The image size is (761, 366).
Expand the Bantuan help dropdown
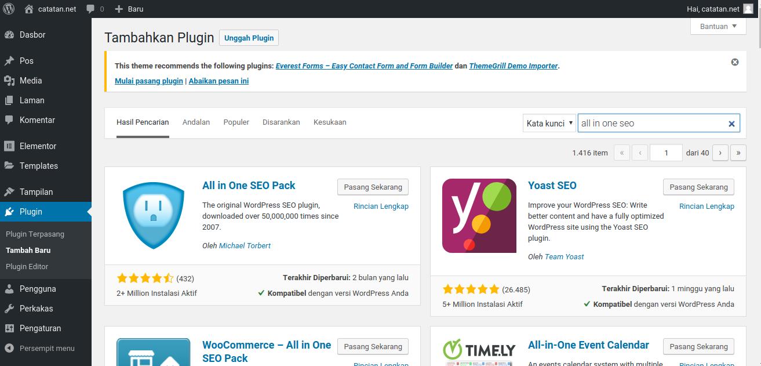(718, 26)
